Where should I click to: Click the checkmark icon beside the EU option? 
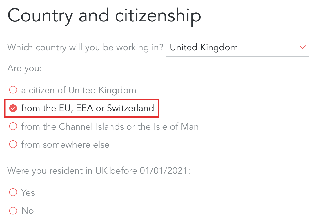[x=13, y=108]
